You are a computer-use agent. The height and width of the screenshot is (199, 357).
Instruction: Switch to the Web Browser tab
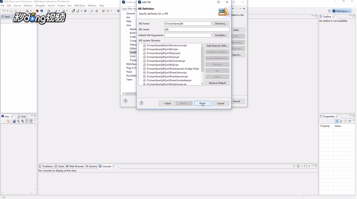click(75, 166)
